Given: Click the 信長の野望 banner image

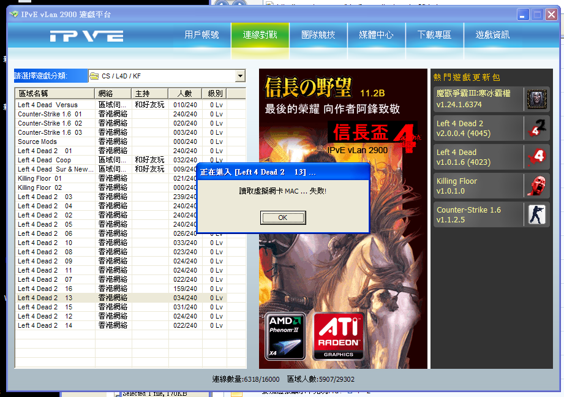Looking at the screenshot, I should click(343, 257).
